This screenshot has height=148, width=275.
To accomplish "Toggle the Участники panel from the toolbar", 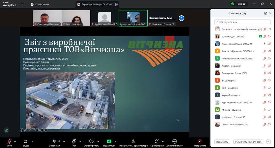I will (x=54, y=143).
